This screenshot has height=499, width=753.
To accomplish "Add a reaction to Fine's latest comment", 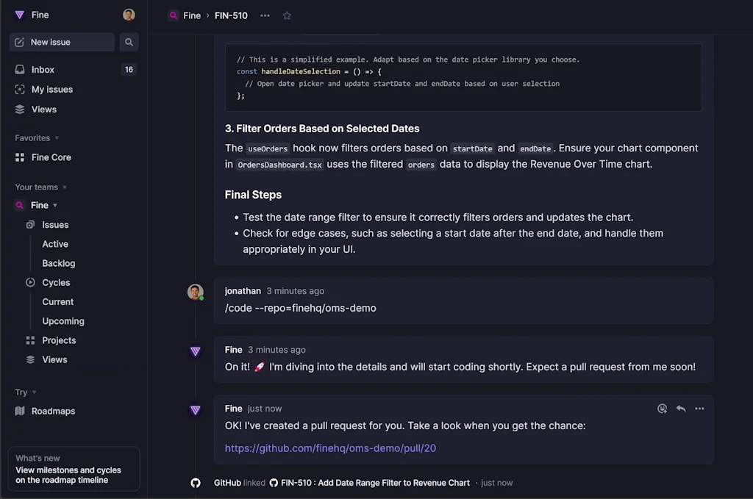I will click(x=662, y=409).
